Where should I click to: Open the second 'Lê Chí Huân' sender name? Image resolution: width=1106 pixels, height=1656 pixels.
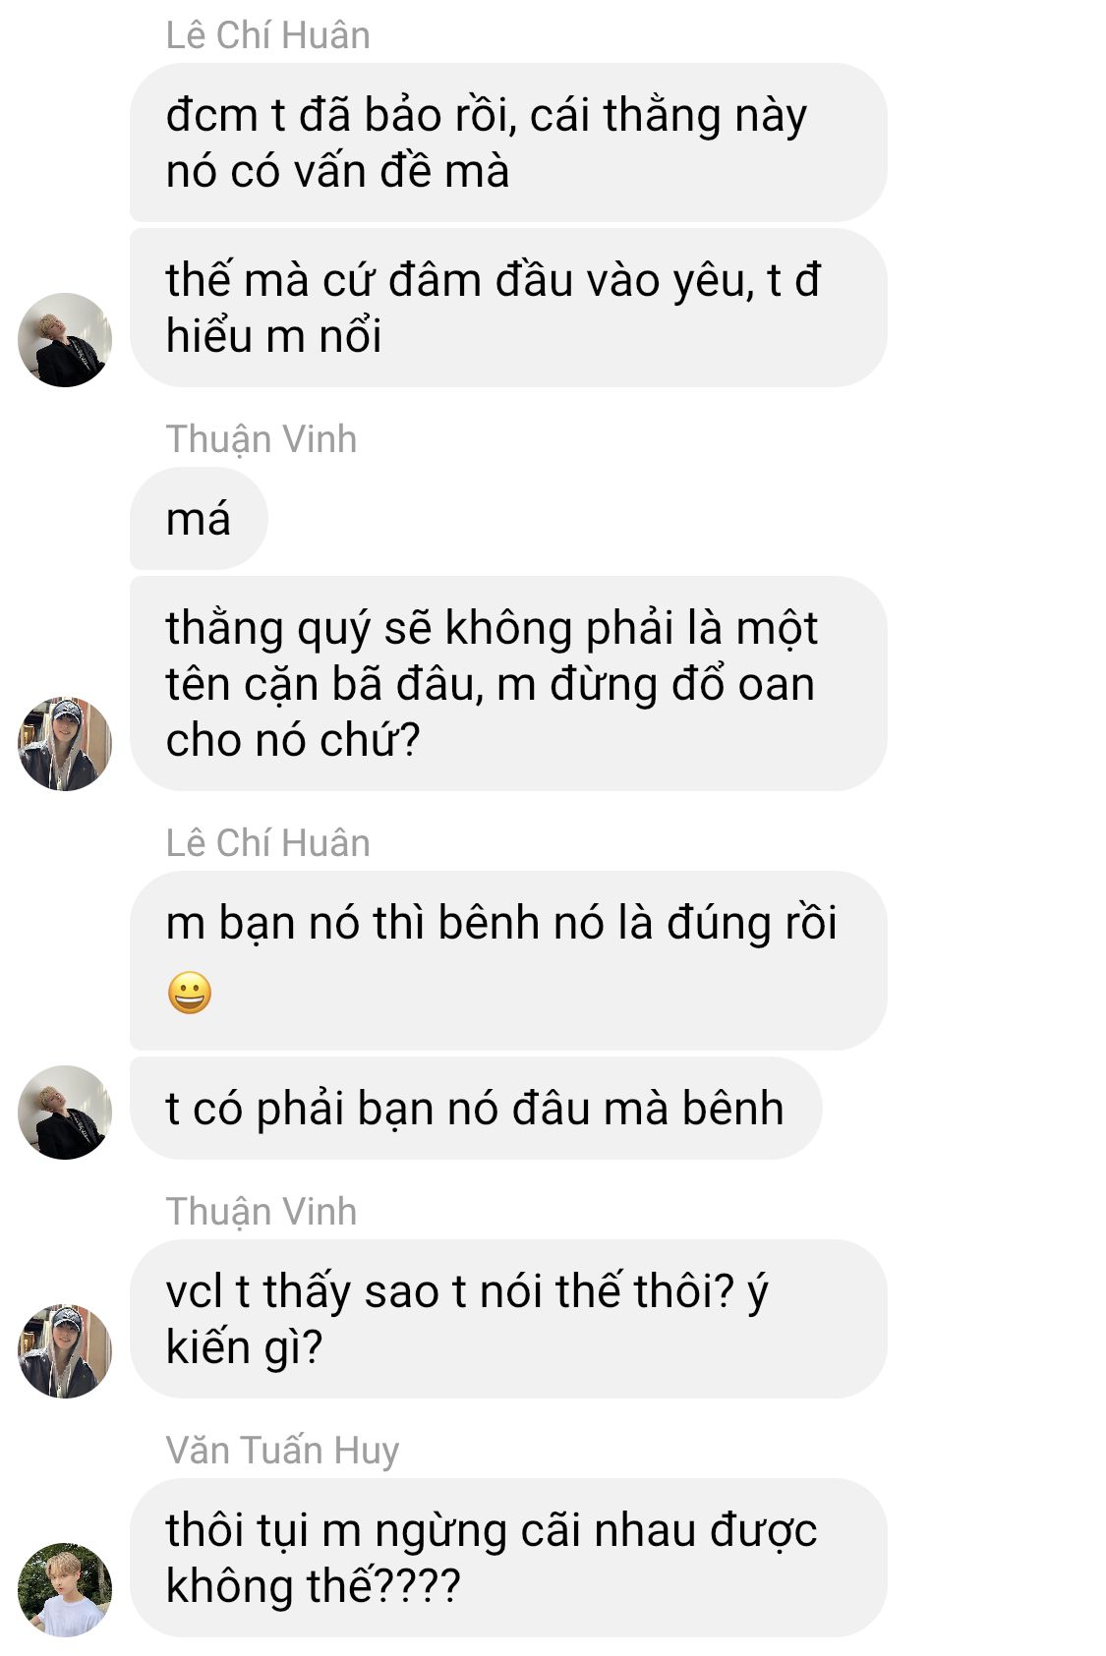267,843
